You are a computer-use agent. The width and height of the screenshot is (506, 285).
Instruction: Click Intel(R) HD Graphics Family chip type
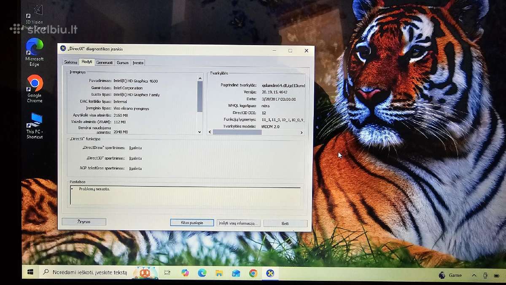[x=137, y=95]
